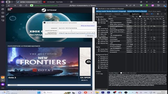
Task: Open the number 24 icon in the sidebar
Action: pyautogui.click(x=3, y=16)
